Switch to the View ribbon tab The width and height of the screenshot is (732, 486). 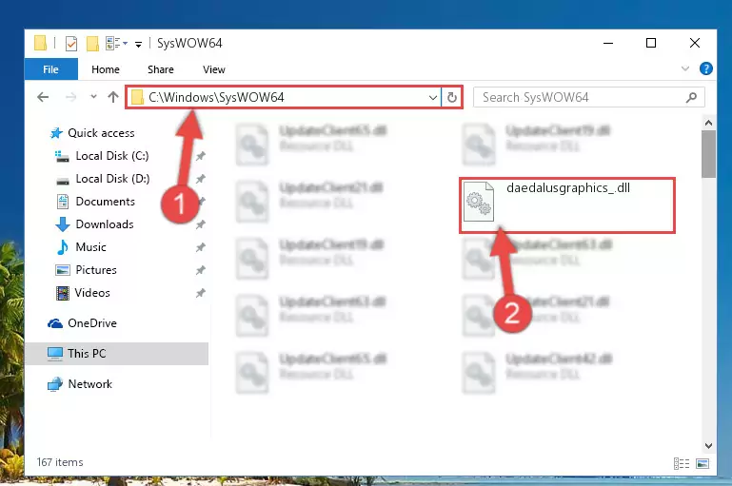click(x=214, y=69)
